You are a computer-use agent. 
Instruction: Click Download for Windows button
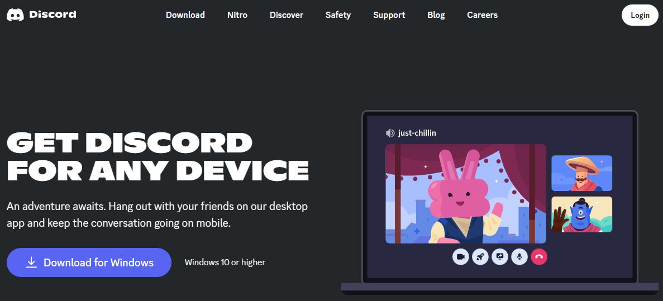(89, 262)
